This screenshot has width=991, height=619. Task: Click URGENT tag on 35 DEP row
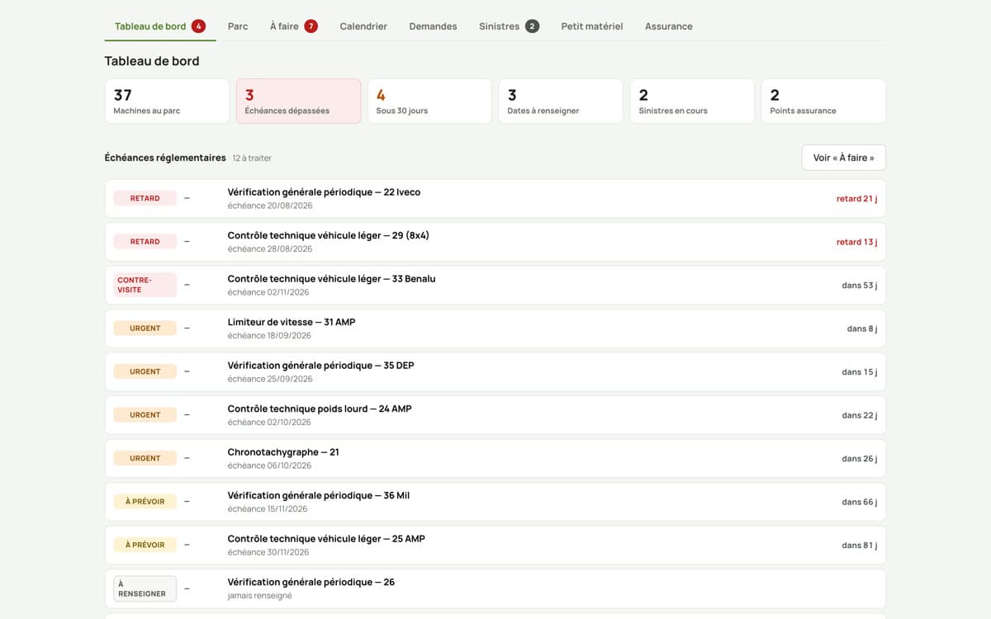[145, 371]
